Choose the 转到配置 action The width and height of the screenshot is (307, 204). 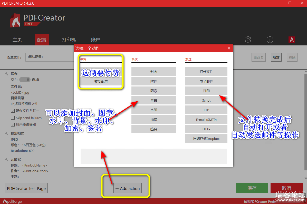[x=101, y=81]
